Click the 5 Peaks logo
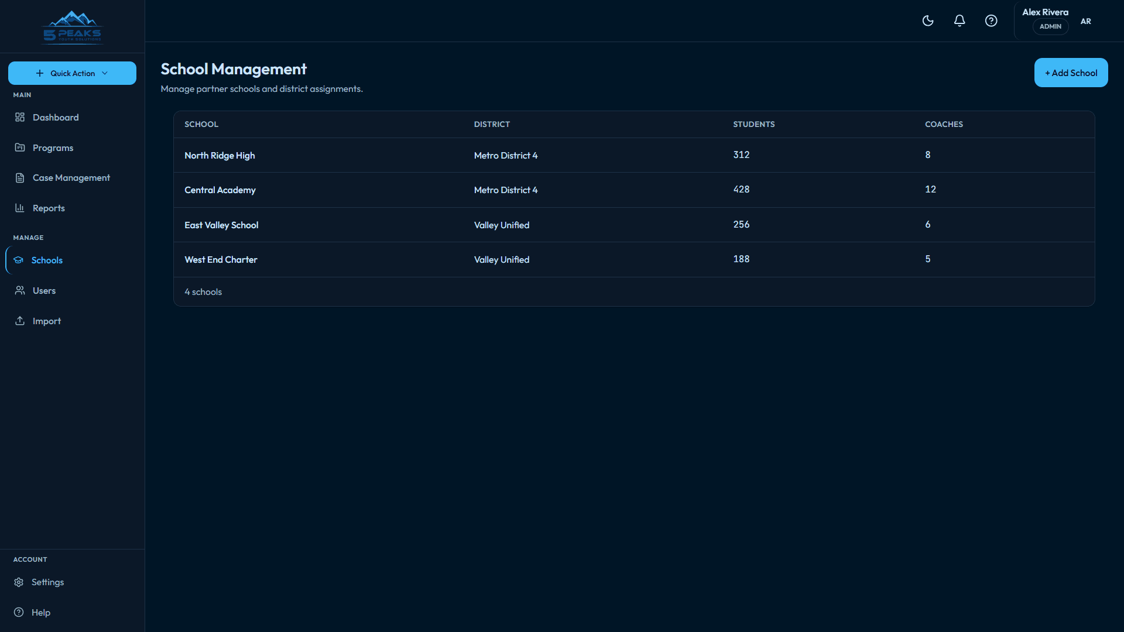This screenshot has height=632, width=1124. point(73,26)
